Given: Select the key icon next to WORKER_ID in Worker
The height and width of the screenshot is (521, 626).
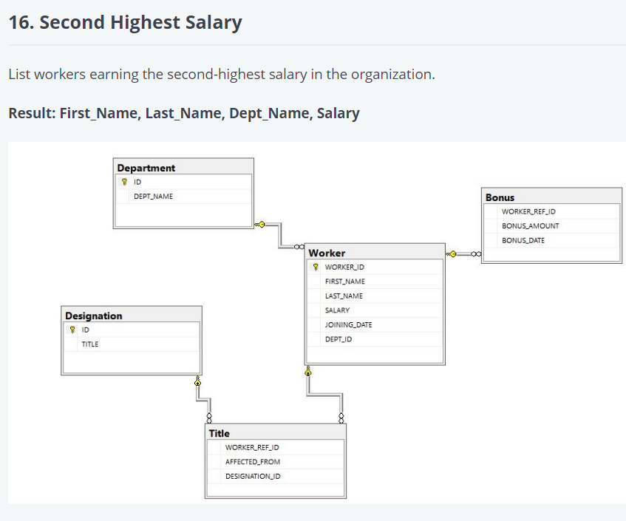Looking at the screenshot, I should point(315,267).
